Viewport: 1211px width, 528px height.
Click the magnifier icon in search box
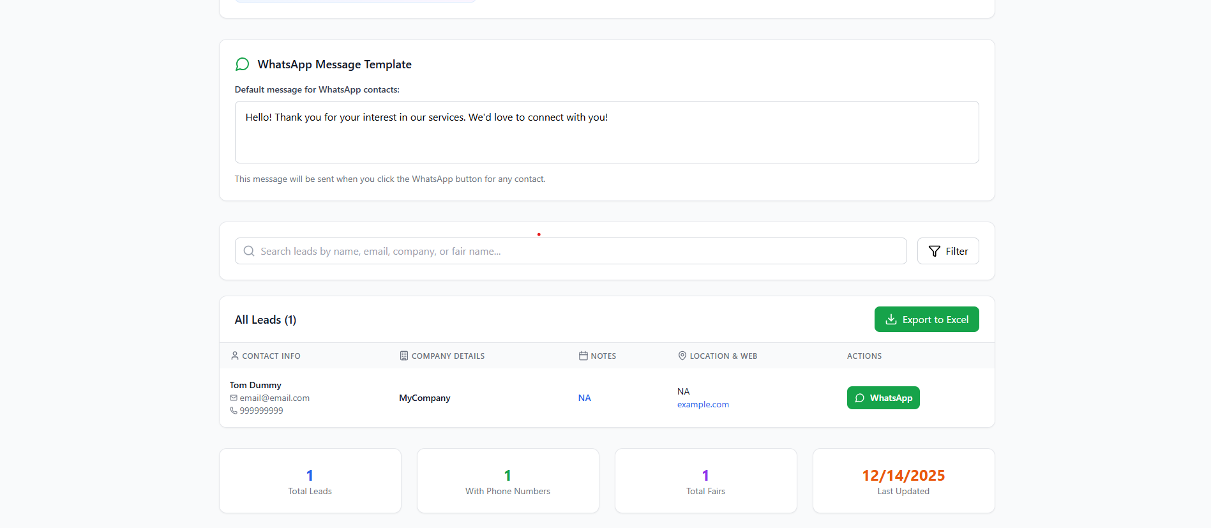(x=249, y=251)
